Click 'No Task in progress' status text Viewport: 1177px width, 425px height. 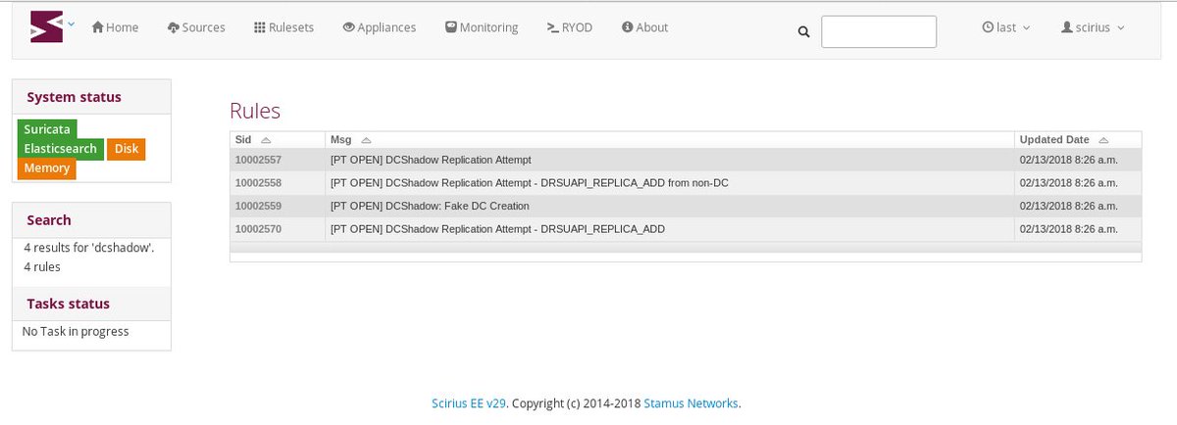click(x=76, y=332)
